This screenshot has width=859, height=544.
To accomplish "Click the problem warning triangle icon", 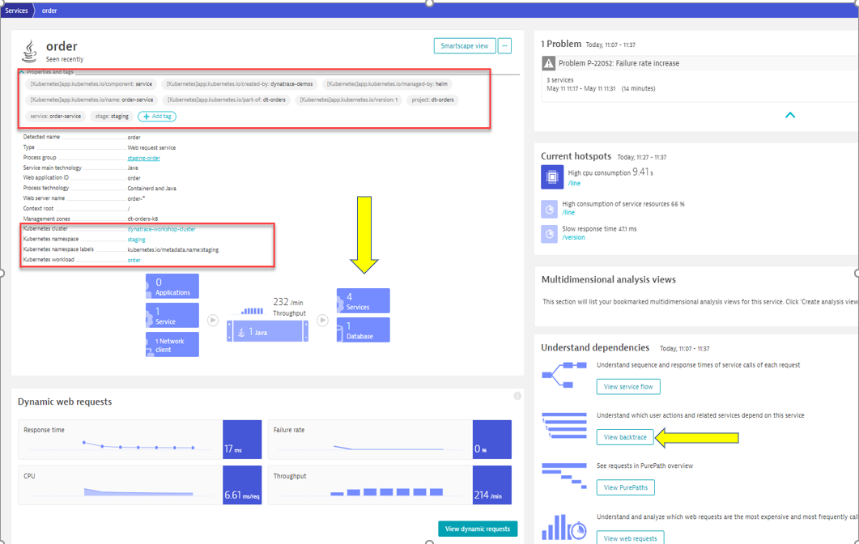I will coord(548,63).
